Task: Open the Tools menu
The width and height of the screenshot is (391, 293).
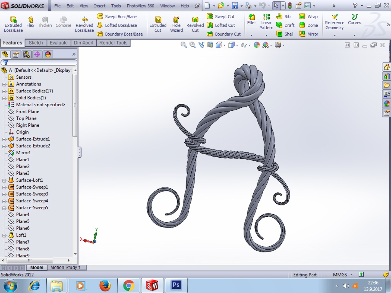Action: pos(116,6)
